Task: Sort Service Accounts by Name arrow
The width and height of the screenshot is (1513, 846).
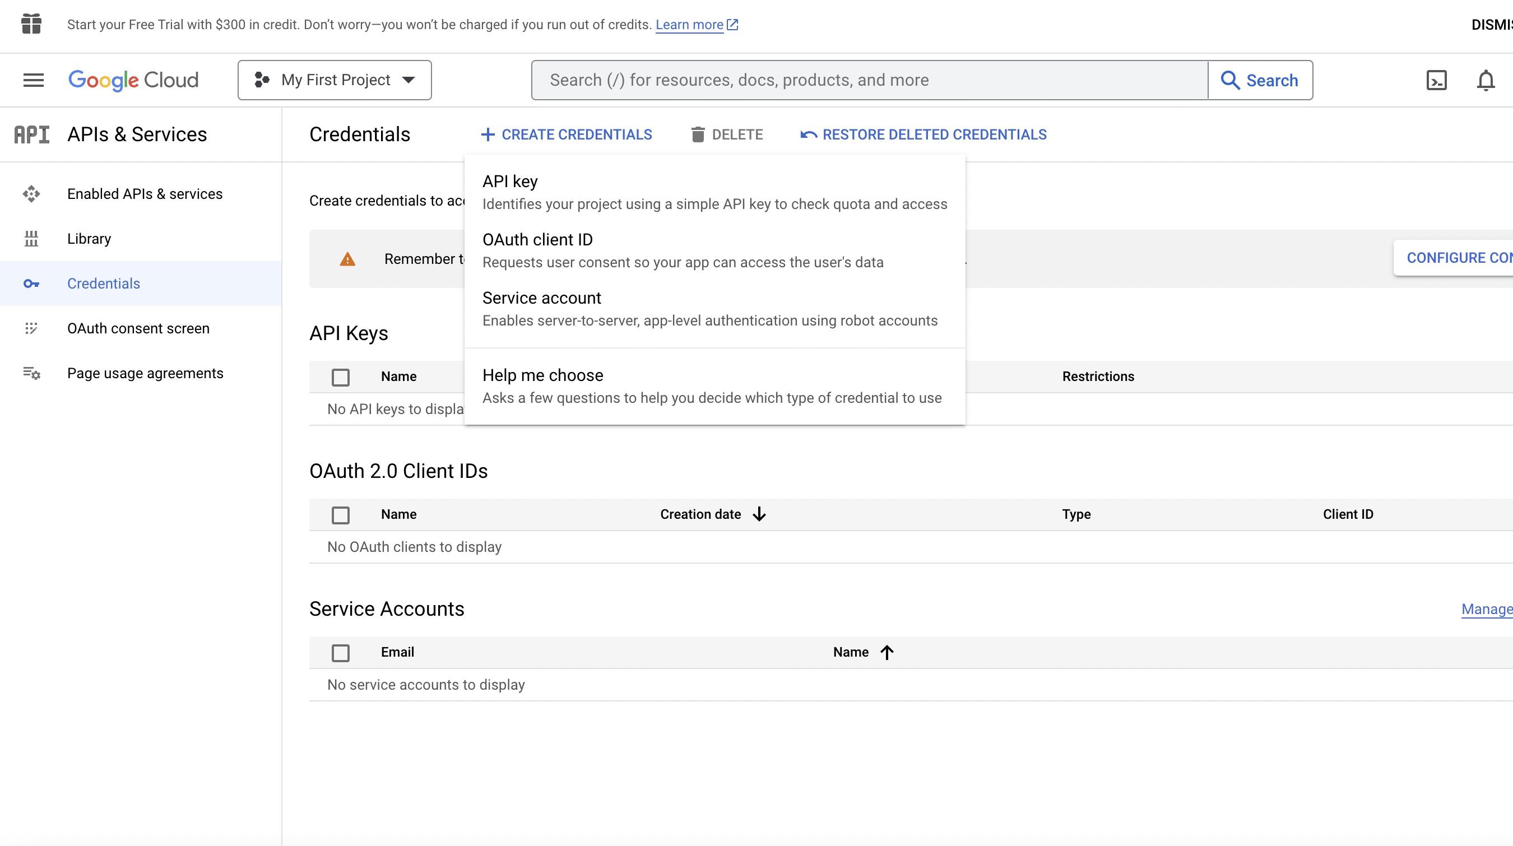Action: point(887,652)
